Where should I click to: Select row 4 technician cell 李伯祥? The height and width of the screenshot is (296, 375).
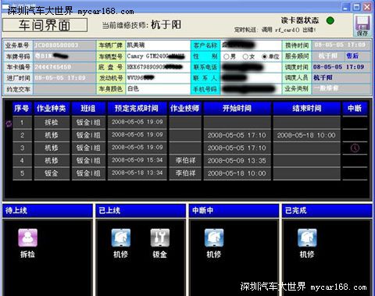(185, 161)
